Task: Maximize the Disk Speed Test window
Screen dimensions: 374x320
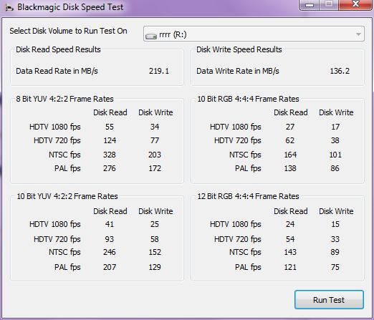Action: (329, 5)
